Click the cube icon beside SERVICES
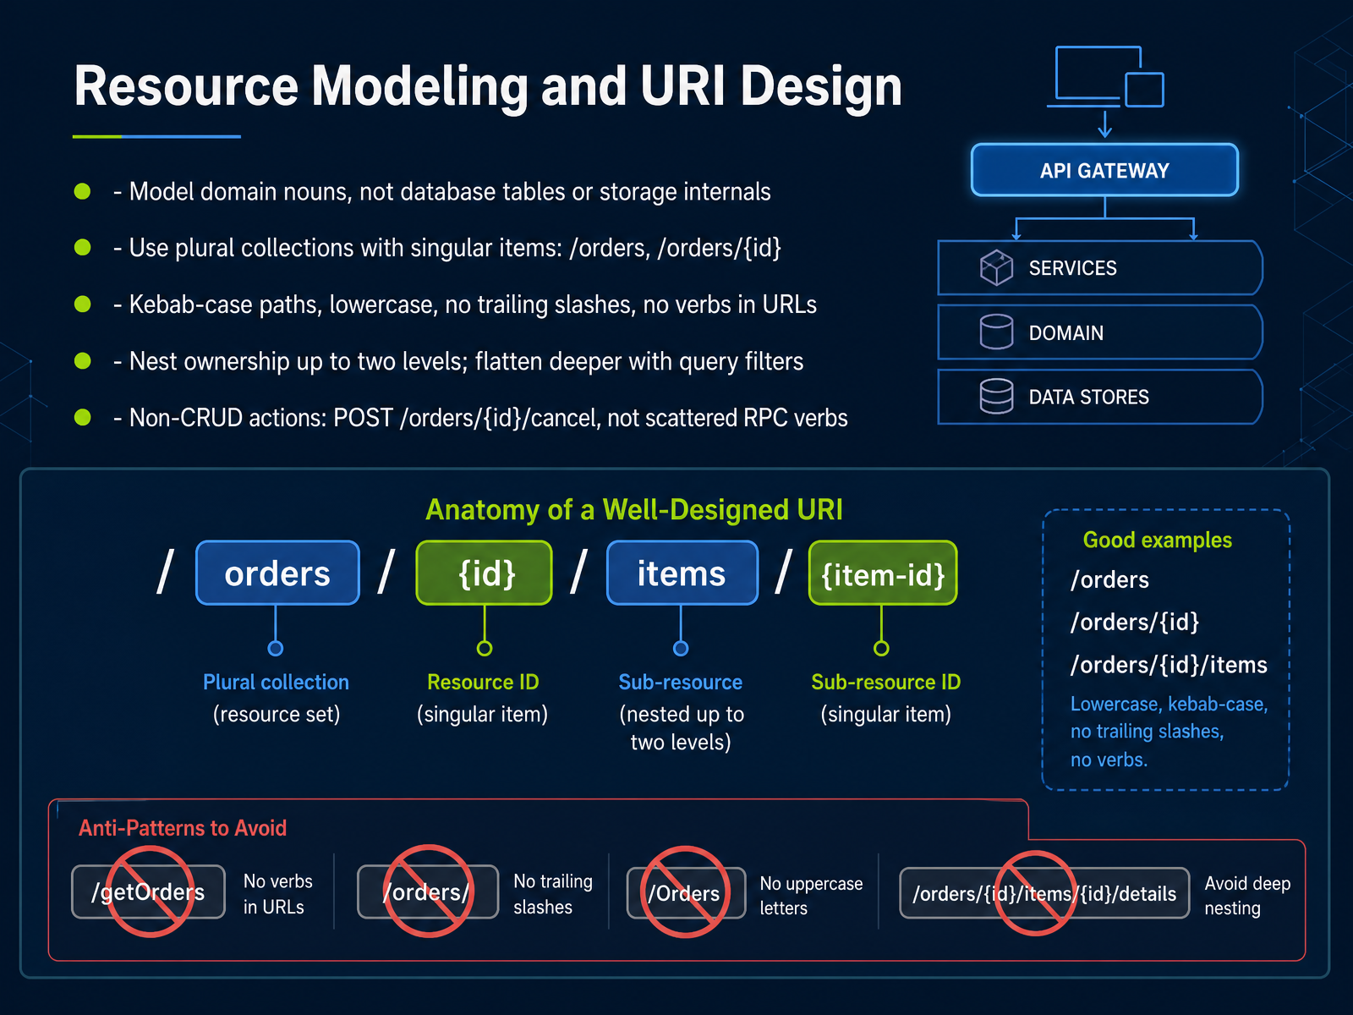This screenshot has width=1353, height=1015. tap(996, 268)
